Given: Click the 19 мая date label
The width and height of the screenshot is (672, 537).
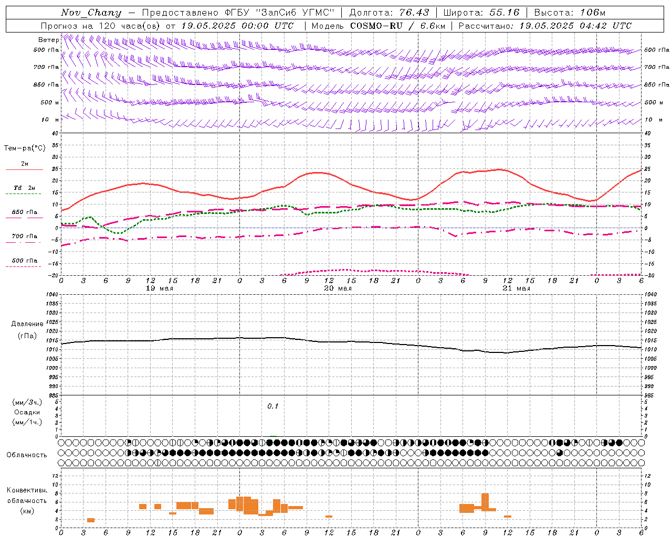Looking at the screenshot, I should click(x=160, y=288).
